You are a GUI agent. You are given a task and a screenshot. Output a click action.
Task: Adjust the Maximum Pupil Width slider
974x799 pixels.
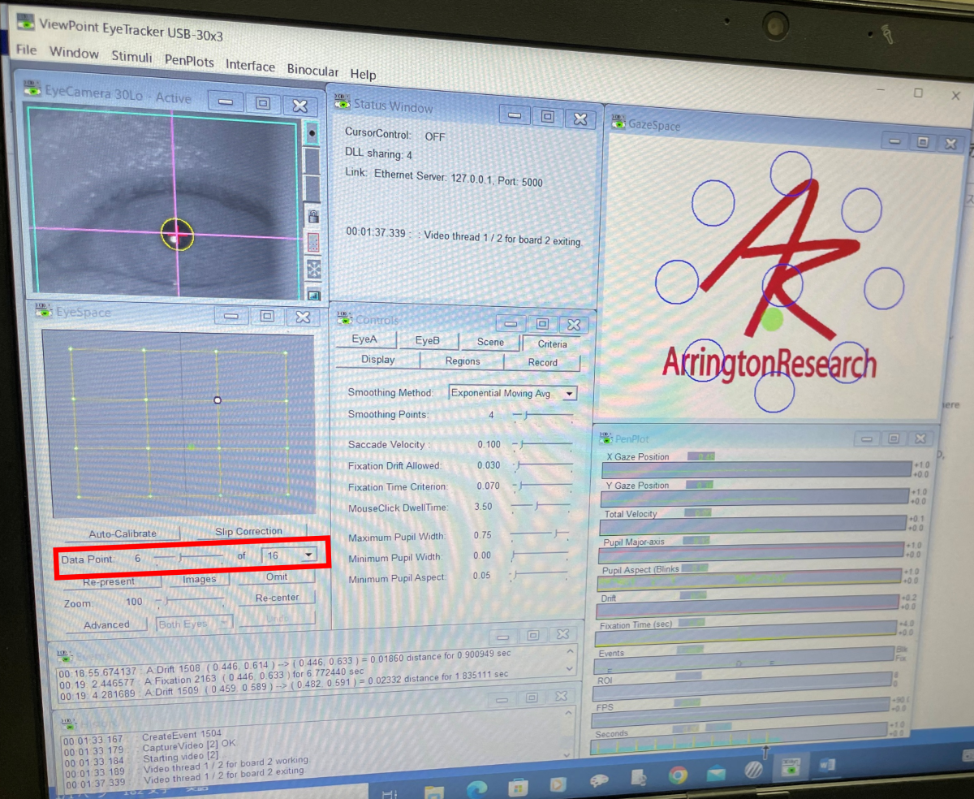pyautogui.click(x=541, y=535)
